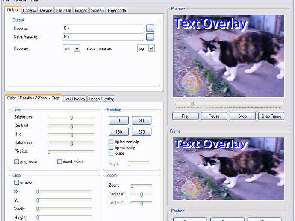The height and width of the screenshot is (221, 295).
Task: Adjust the Brightness slider
Action: [x=71, y=117]
